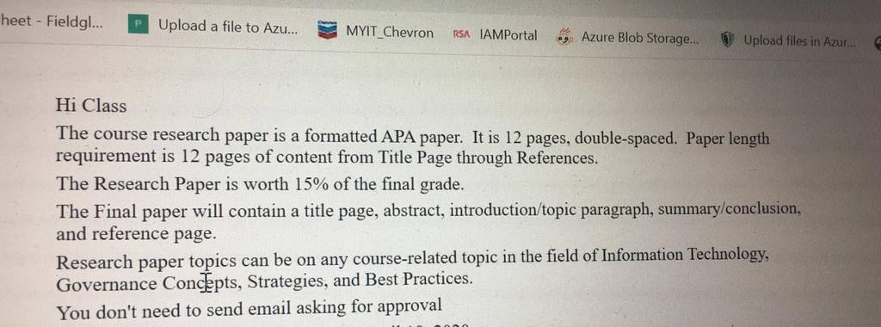Click the green P bookmark icon
The height and width of the screenshot is (327, 881).
pos(139,24)
